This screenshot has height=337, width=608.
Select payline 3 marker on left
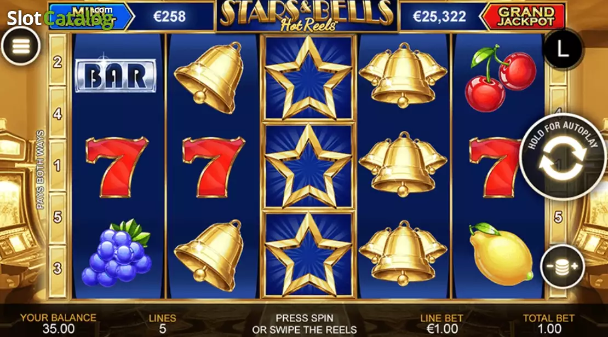(58, 268)
